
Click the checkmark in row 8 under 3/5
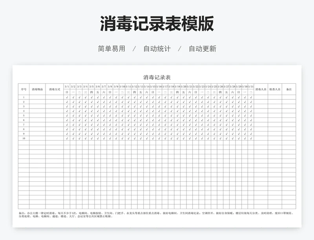pyautogui.click(x=91, y=129)
